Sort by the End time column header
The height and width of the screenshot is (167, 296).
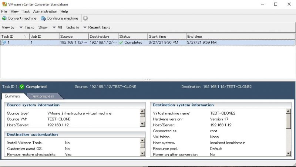240,36
